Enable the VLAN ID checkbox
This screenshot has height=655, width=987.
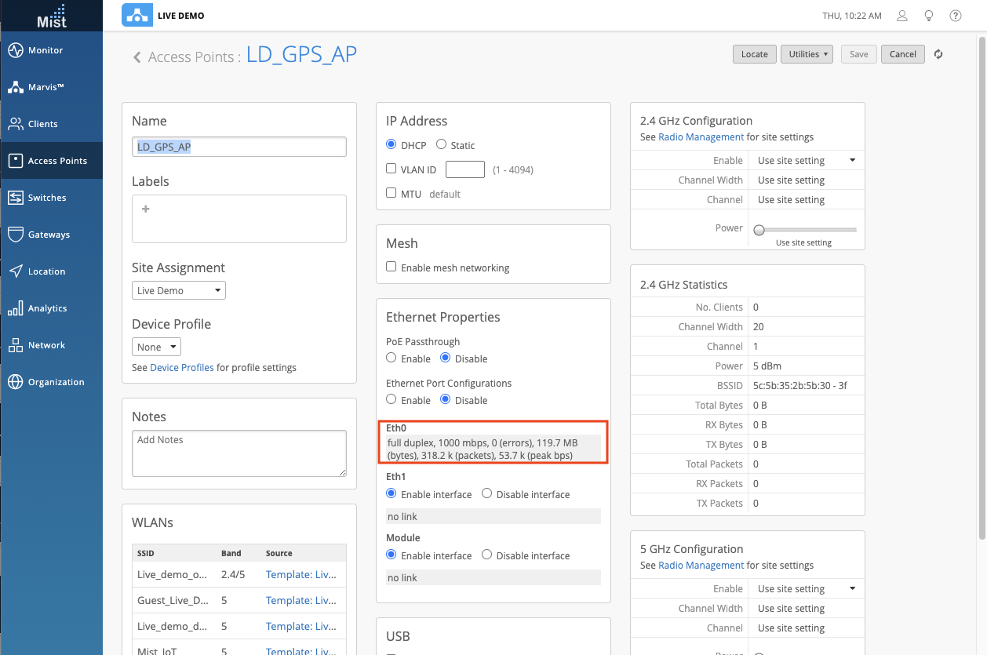(392, 169)
